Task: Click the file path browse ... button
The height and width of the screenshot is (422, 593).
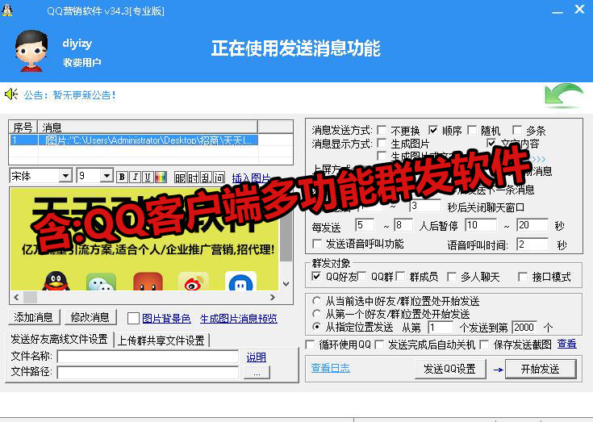Action: pos(257,373)
